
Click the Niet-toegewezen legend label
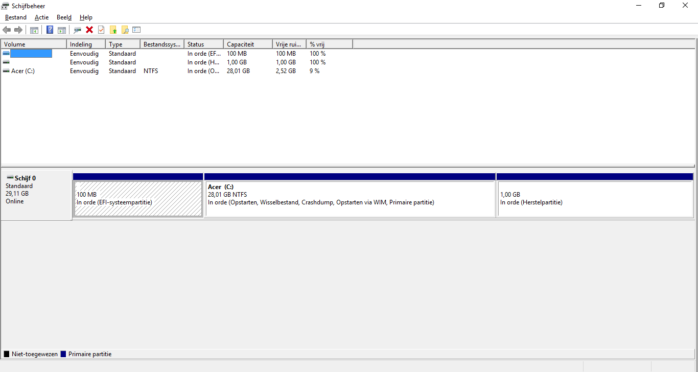tap(34, 354)
